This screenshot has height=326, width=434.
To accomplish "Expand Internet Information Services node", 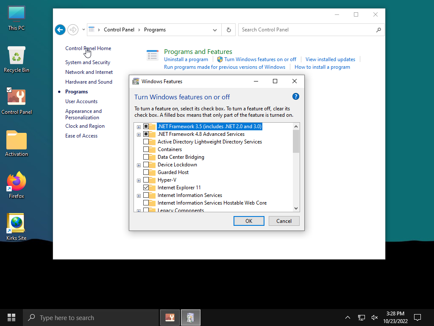I will [139, 196].
